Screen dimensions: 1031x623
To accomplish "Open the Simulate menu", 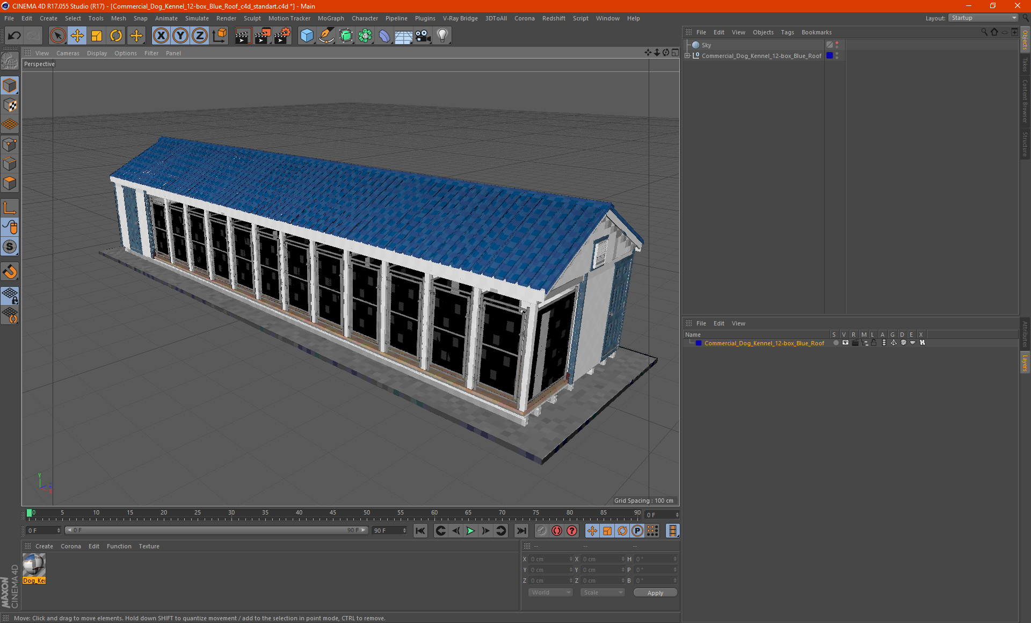I will pos(197,18).
